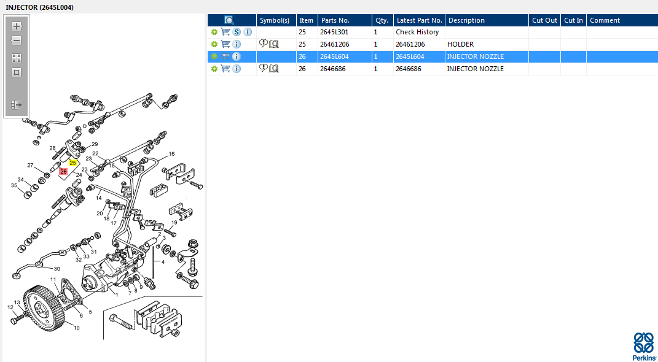Click the Description column header
The height and width of the screenshot is (362, 658).
[x=487, y=20]
